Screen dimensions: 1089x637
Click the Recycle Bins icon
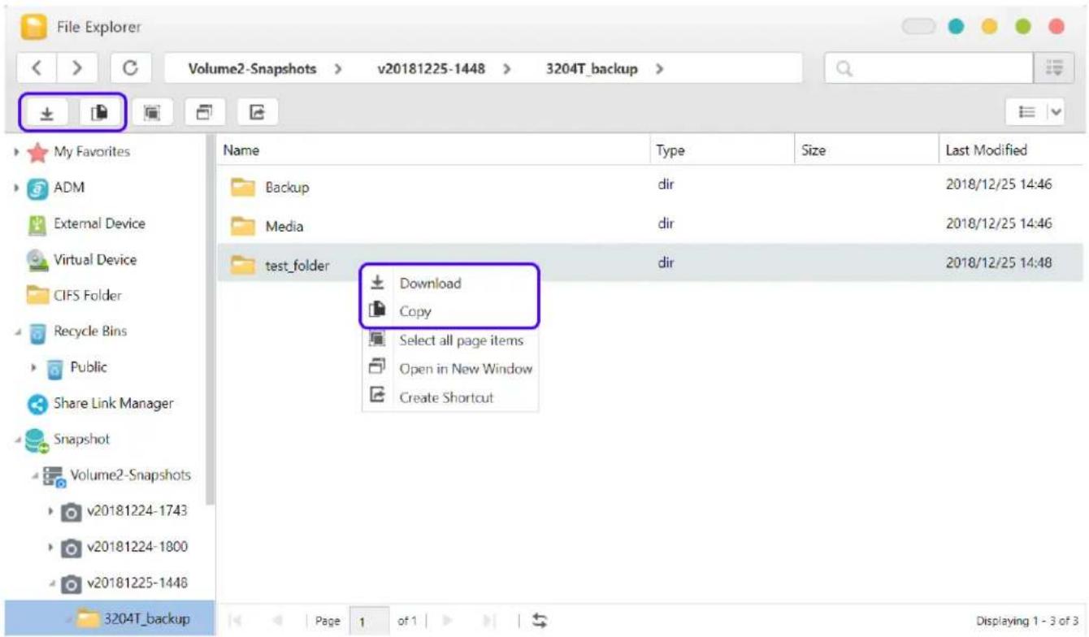(37, 332)
